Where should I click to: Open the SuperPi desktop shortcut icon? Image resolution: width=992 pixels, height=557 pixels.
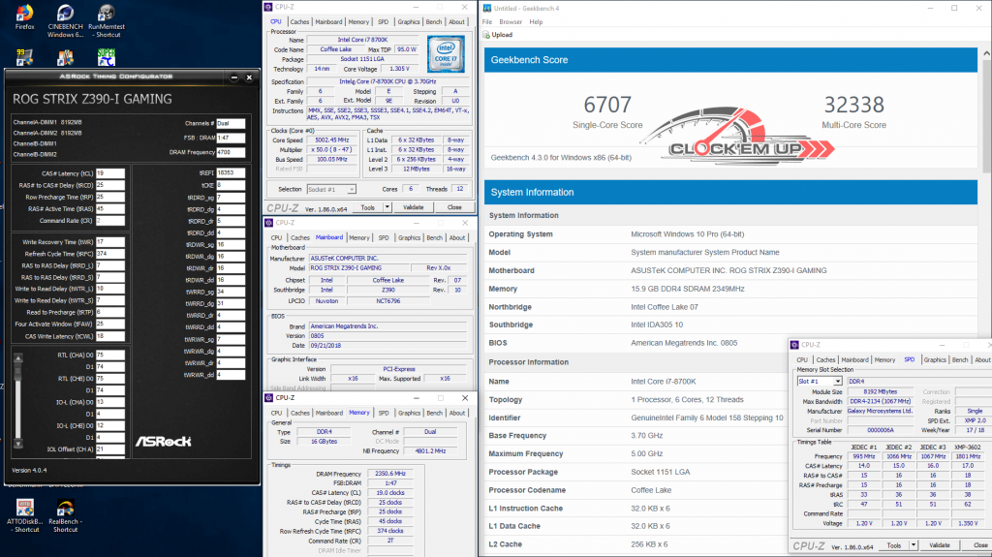(x=107, y=58)
